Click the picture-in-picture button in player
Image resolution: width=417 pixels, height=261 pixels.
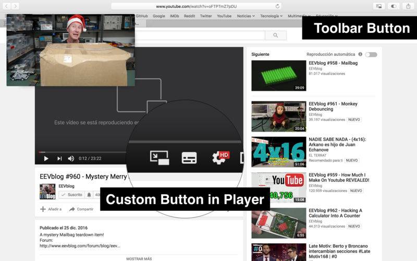pos(160,157)
